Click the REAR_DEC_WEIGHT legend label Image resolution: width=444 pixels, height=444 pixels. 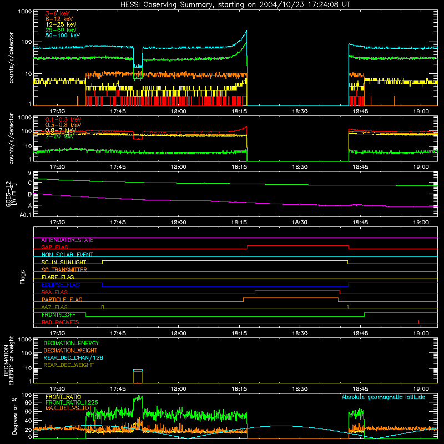[x=68, y=365]
